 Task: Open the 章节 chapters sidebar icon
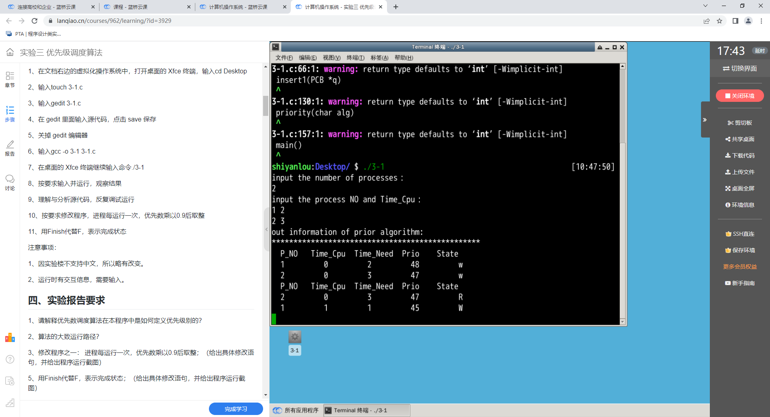(x=10, y=79)
